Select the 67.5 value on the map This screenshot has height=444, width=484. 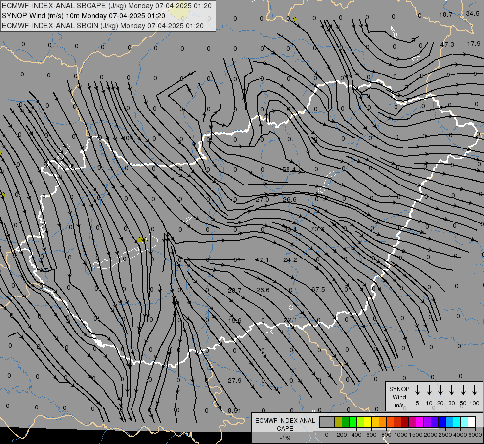point(318,289)
